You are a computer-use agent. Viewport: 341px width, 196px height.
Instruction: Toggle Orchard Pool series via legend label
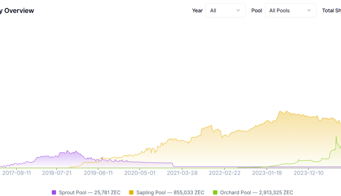point(256,193)
